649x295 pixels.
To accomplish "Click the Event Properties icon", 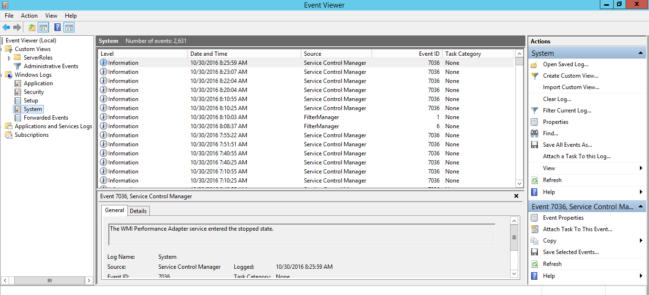I will click(534, 217).
